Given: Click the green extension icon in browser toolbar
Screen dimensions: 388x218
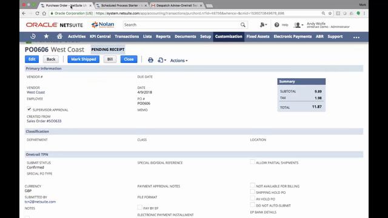Looking at the screenshot, I should pos(358,13).
